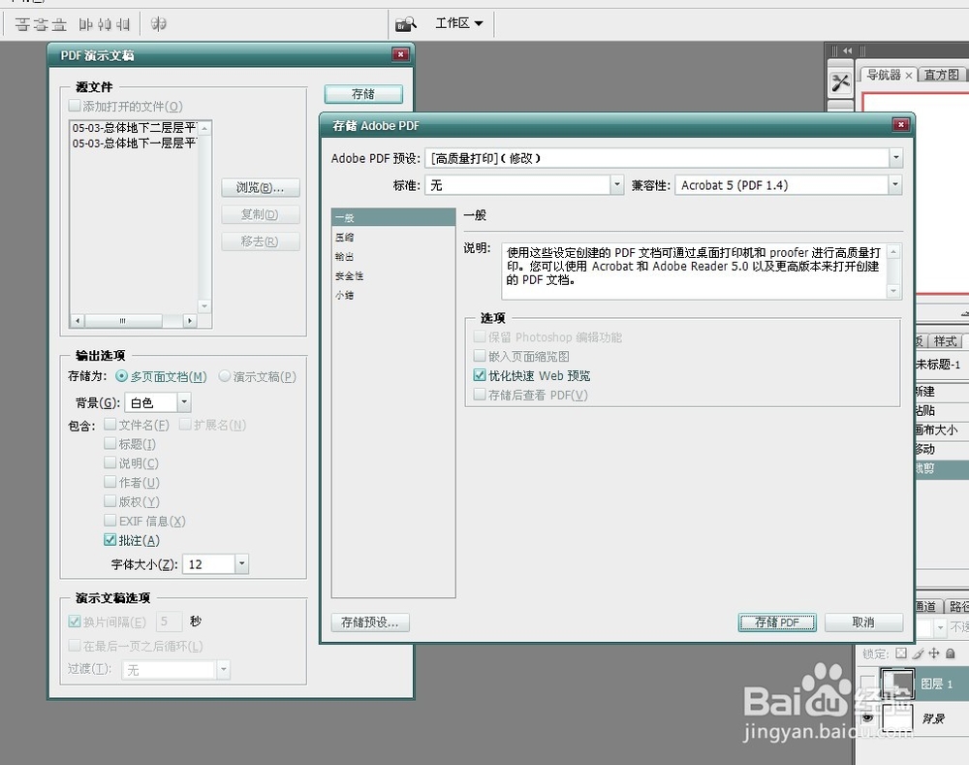Click the lock position icon
Screen dimensions: 969x765
pyautogui.click(x=934, y=653)
